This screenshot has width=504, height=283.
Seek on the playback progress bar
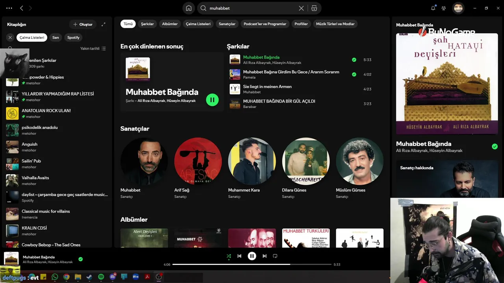click(x=252, y=265)
